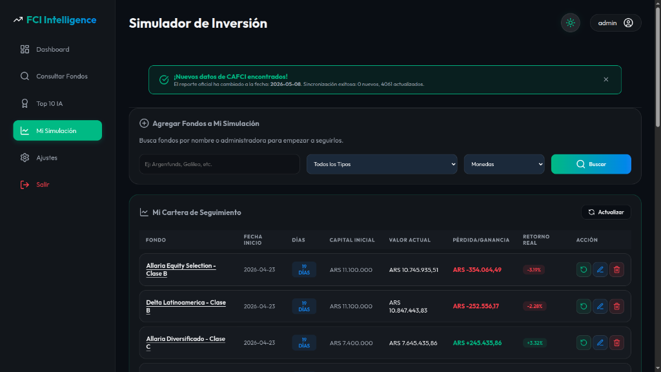Expand the Todos los Tipos dropdown
The width and height of the screenshot is (661, 372).
point(382,164)
